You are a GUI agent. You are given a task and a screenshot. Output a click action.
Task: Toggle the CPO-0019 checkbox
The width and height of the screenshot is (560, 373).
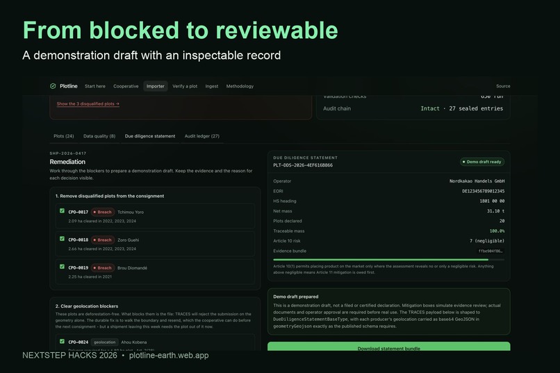[62, 267]
